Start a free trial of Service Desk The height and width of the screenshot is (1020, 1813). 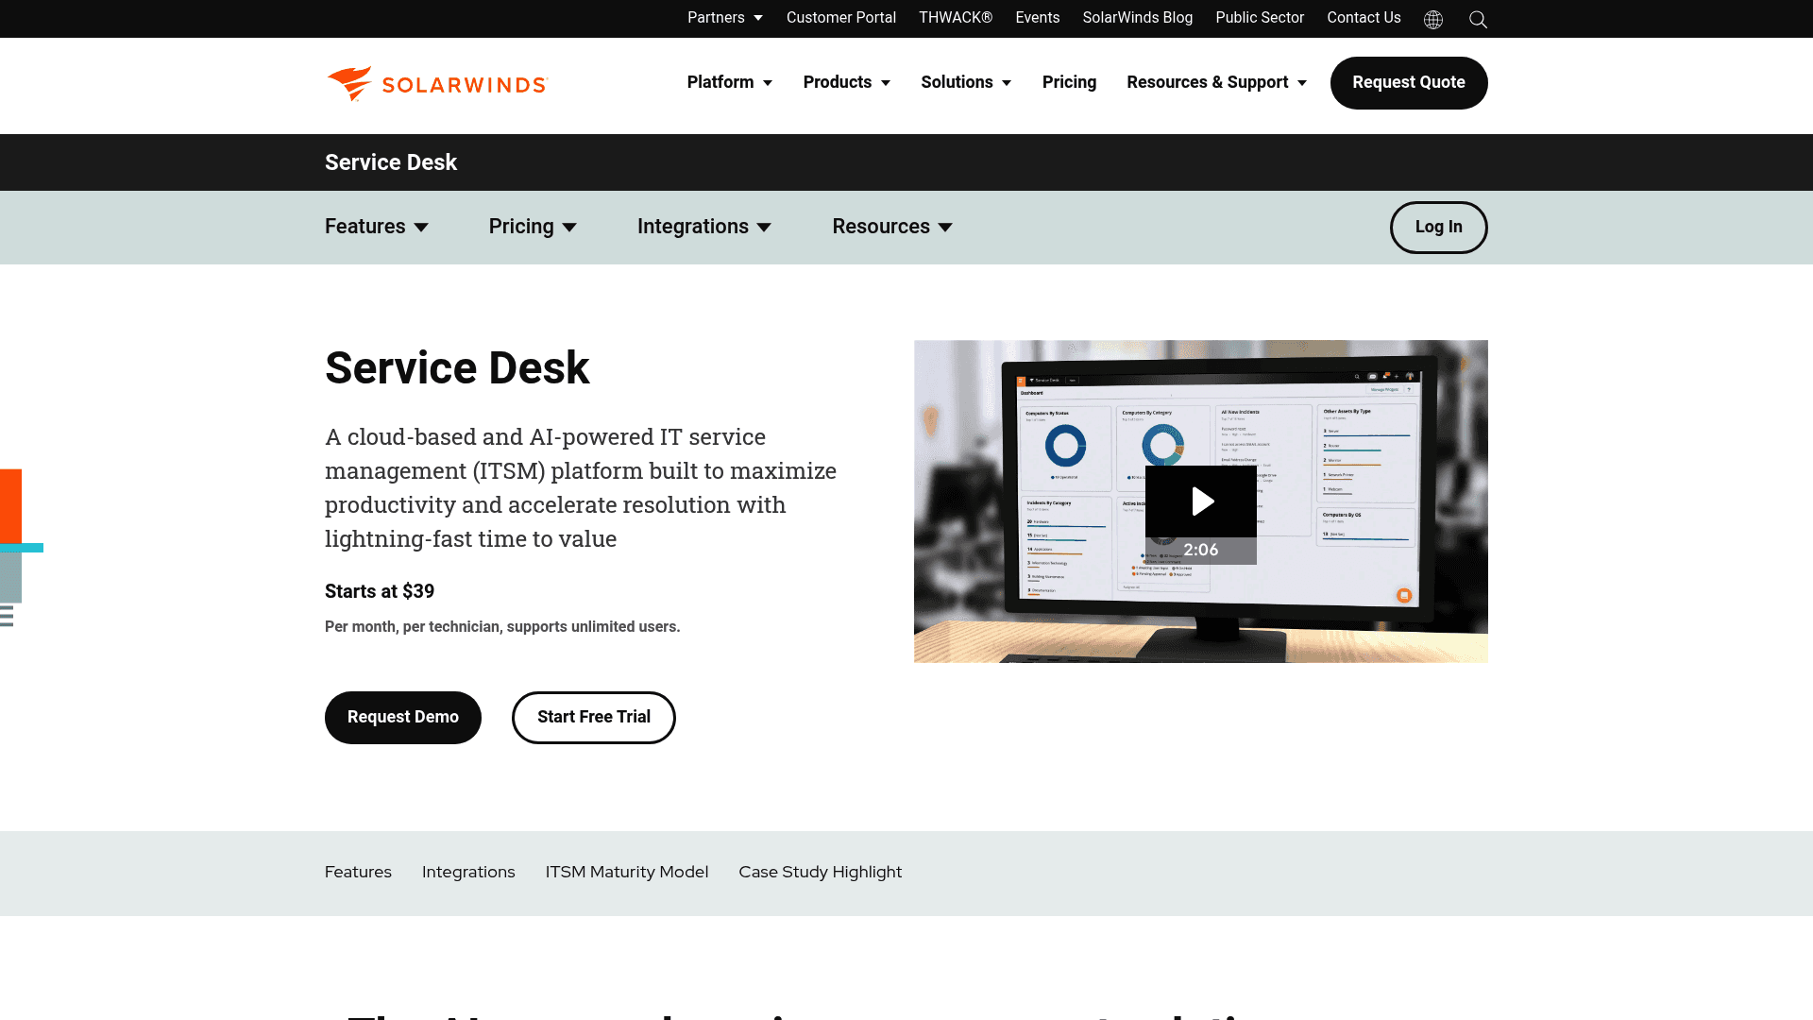click(593, 717)
